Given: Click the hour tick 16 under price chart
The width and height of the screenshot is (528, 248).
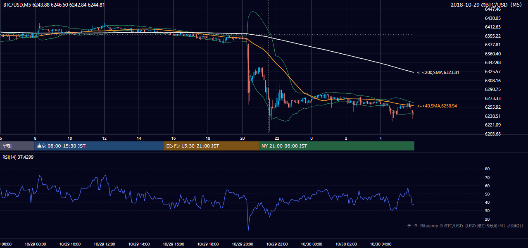Looking at the screenshot, I should click(x=173, y=138).
